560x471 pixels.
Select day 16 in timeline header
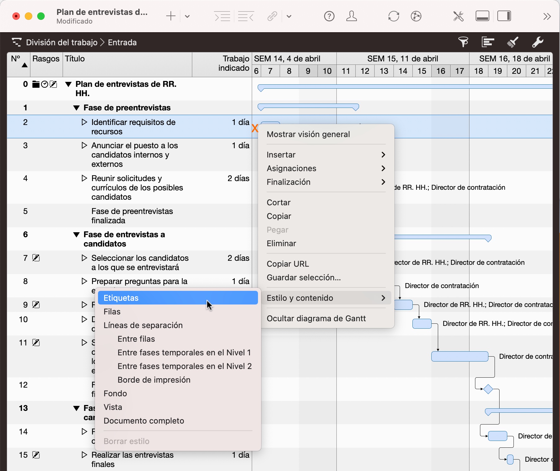pyautogui.click(x=441, y=71)
